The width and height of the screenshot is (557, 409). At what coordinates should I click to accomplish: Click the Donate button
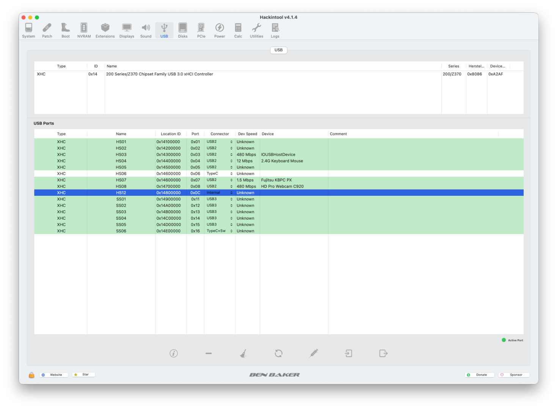coord(480,375)
